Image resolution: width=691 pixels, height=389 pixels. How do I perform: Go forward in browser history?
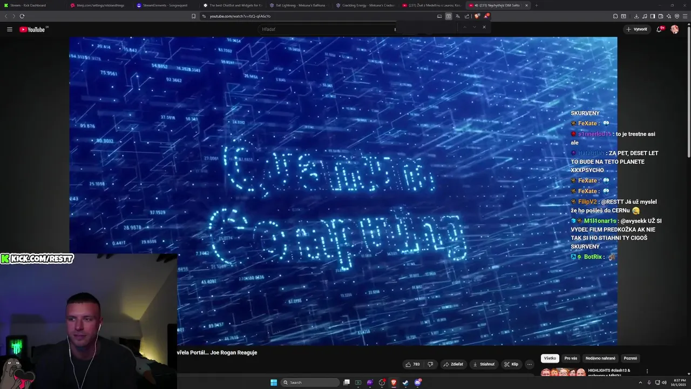13,16
